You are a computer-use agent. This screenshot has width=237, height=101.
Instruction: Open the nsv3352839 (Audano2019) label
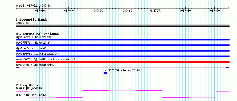click(122, 70)
